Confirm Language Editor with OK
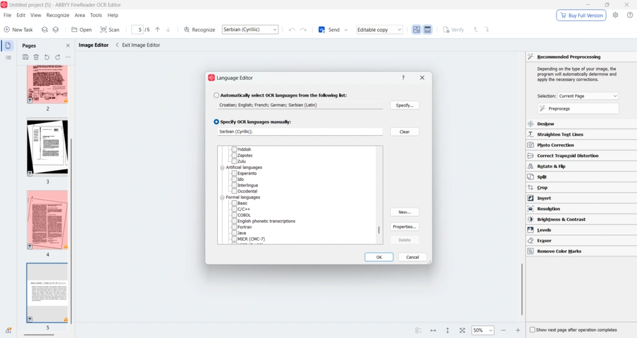This screenshot has width=637, height=338. [378, 258]
